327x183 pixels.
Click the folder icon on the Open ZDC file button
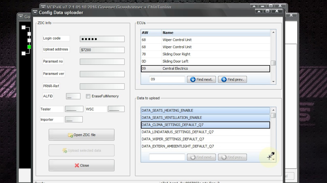(70, 135)
